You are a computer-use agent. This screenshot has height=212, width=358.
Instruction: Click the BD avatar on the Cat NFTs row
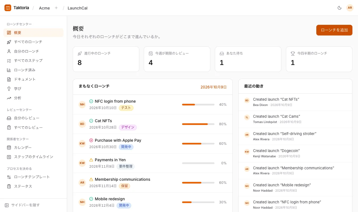click(x=82, y=124)
